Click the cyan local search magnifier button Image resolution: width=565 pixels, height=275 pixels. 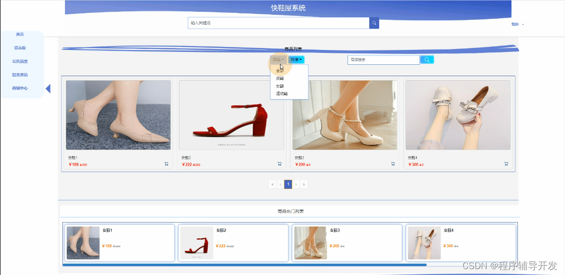point(427,60)
